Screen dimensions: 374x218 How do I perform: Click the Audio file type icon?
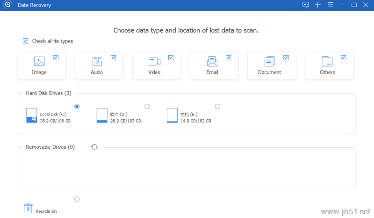coord(97,61)
